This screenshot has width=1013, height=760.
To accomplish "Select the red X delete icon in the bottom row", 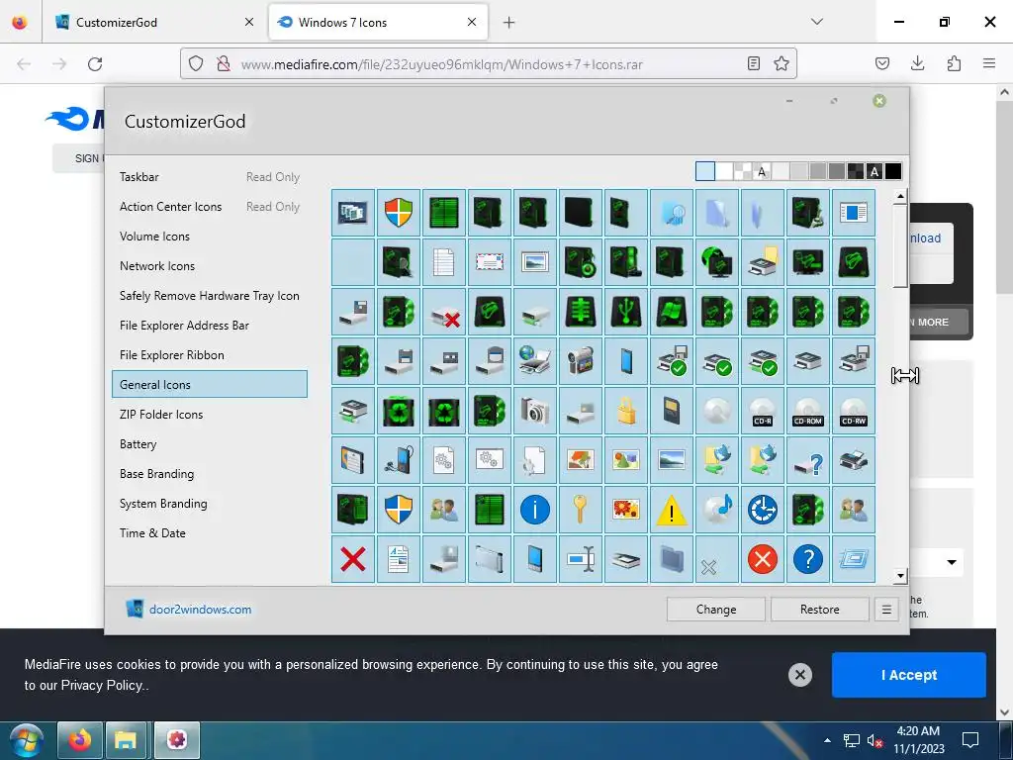I will click(x=353, y=559).
